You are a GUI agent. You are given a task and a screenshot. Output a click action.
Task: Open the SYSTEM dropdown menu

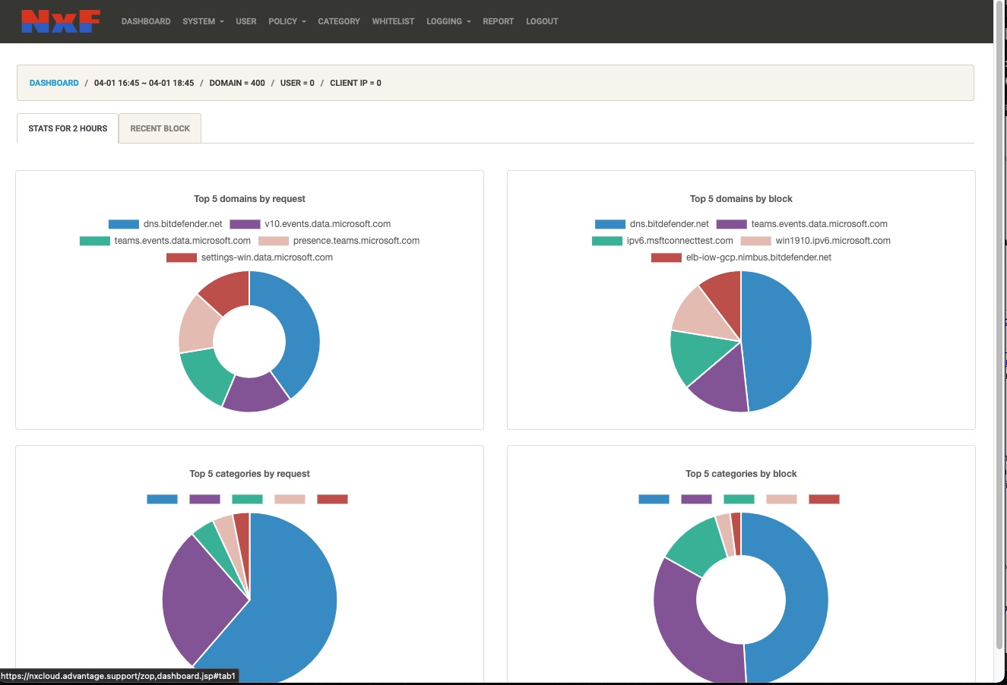pos(198,21)
